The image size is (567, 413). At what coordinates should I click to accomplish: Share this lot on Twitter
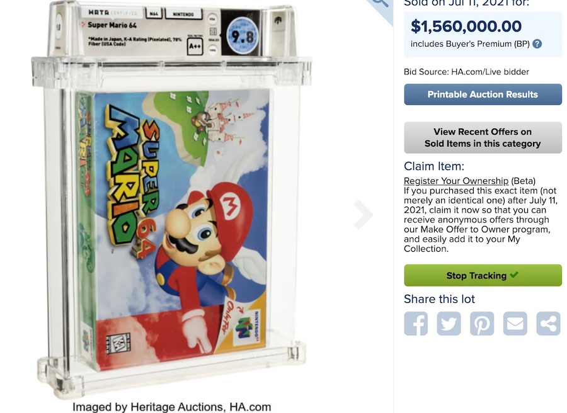[x=449, y=324]
